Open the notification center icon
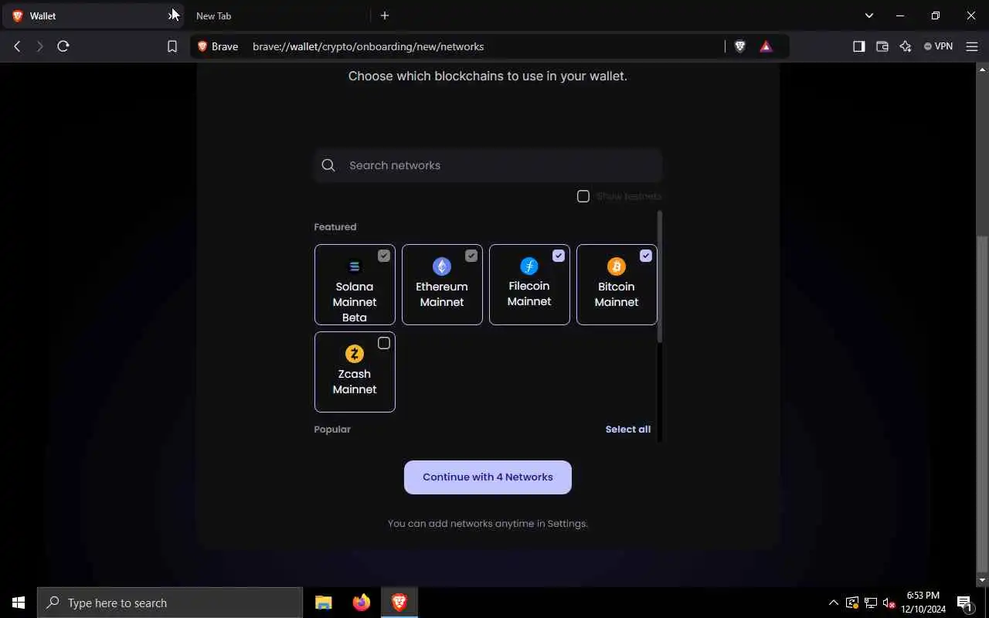Image resolution: width=989 pixels, height=618 pixels. (964, 603)
